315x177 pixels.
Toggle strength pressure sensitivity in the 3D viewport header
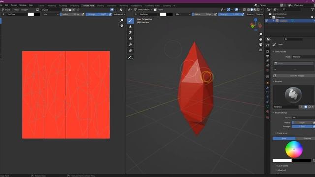[243, 14]
